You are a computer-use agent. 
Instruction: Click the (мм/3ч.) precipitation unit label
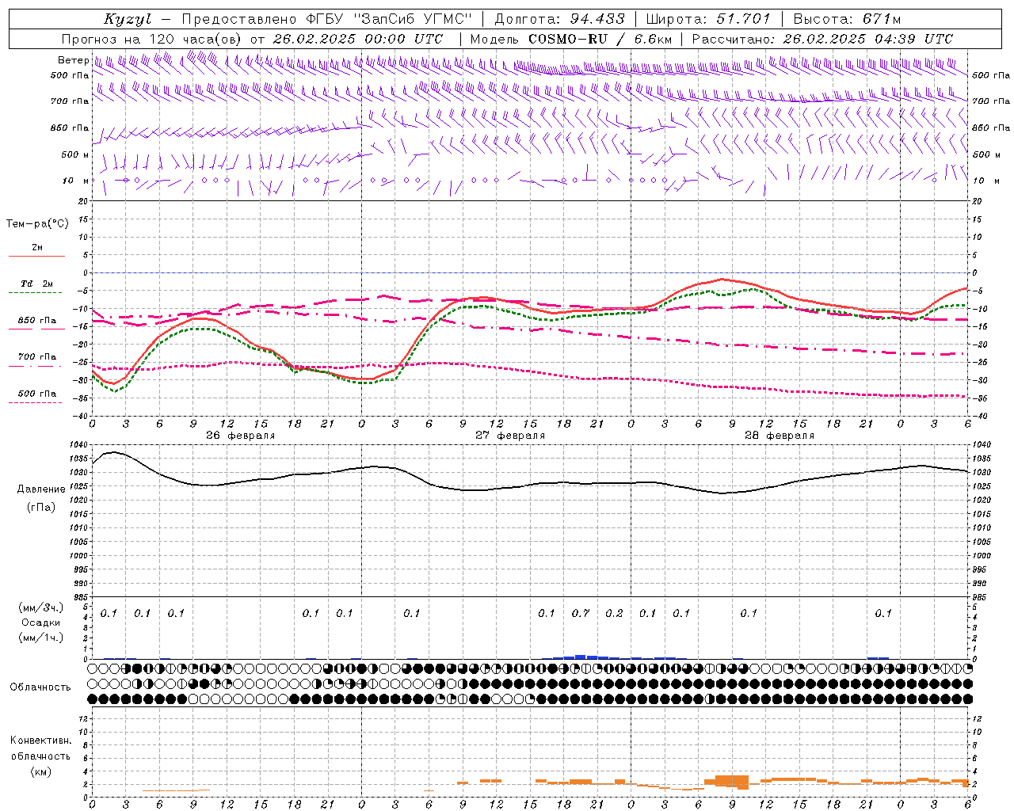coord(41,607)
